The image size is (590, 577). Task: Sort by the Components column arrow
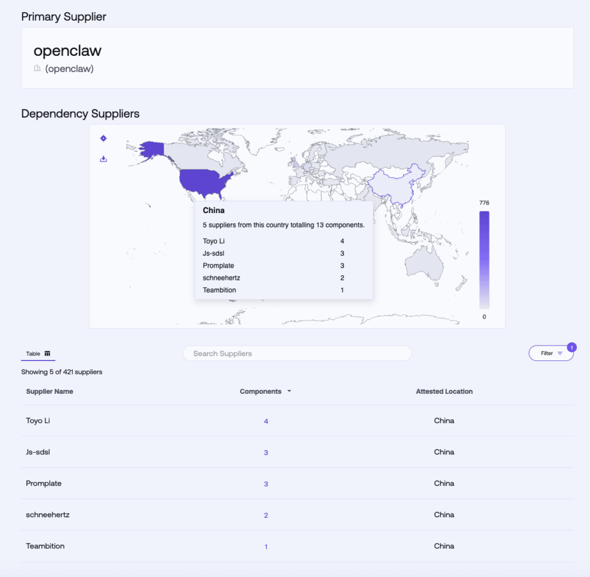tap(289, 391)
